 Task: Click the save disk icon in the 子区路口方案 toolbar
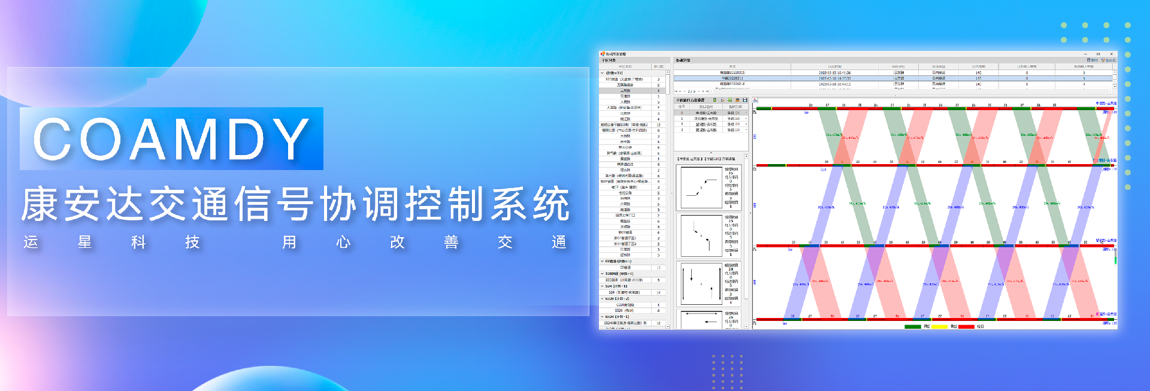[745, 100]
